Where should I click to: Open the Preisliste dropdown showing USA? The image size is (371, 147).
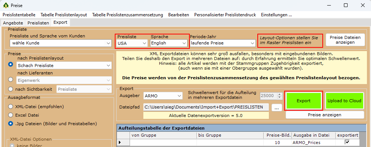(x=132, y=43)
